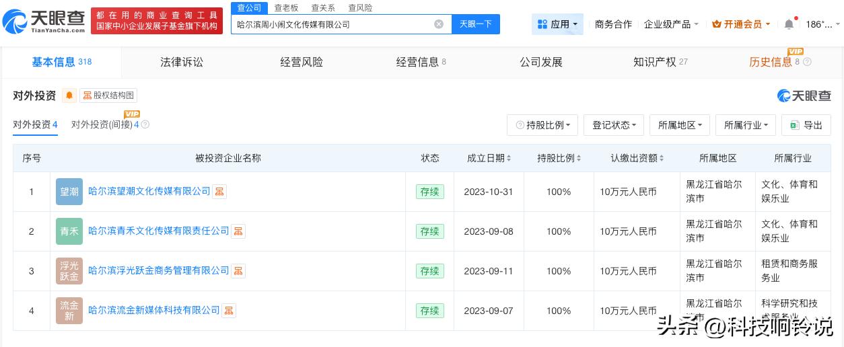Open equity structure icon for 哈尔滨流金新媒体科技有限公司
The image size is (844, 347).
click(x=229, y=311)
